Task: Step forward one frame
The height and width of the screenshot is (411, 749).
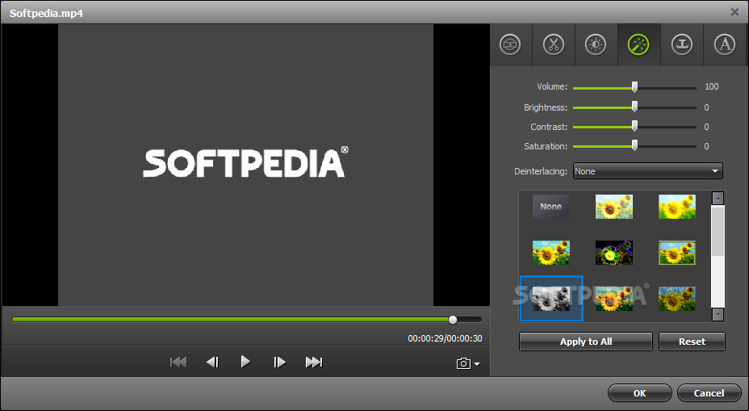Action: [279, 363]
